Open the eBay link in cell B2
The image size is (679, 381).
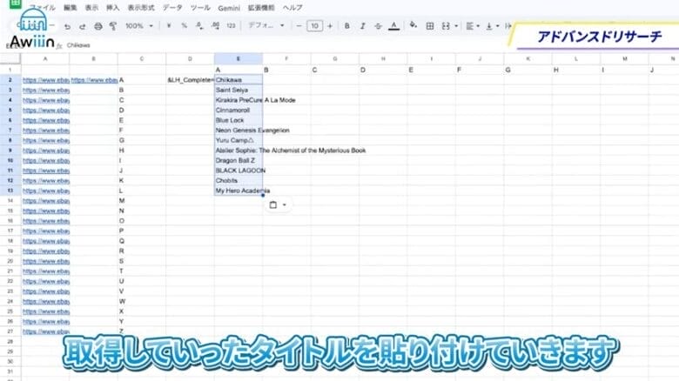94,80
